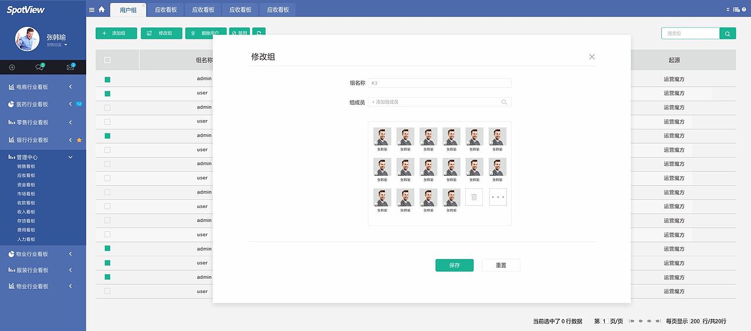
Task: Click the three-dots more icon in member grid
Action: 498,197
